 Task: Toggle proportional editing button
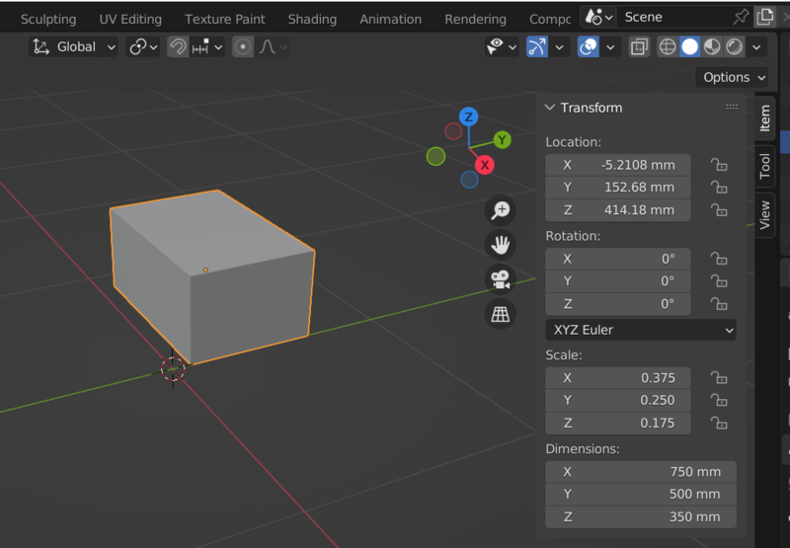point(243,46)
